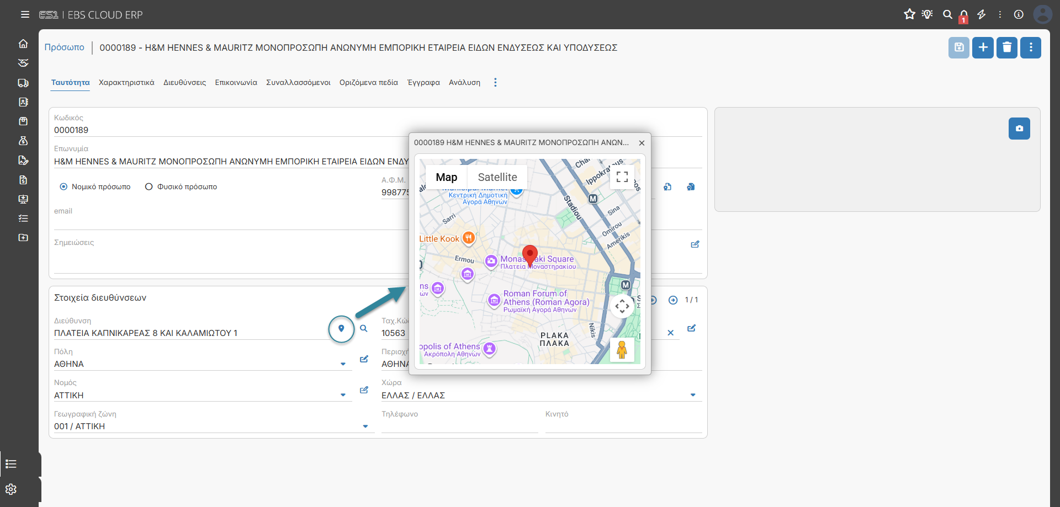Click the Διεύθυνση address field
This screenshot has height=507, width=1060.
[x=190, y=333]
